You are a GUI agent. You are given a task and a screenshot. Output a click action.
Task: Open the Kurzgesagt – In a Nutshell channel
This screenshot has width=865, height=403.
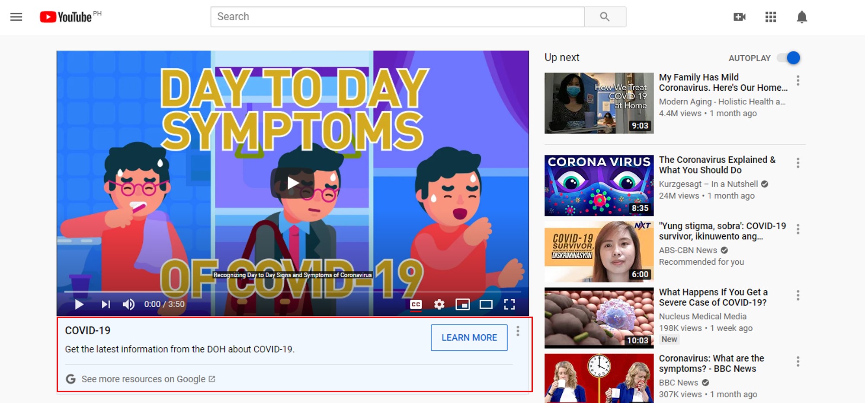point(708,184)
